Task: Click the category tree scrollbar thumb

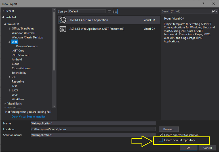Action: [54, 41]
